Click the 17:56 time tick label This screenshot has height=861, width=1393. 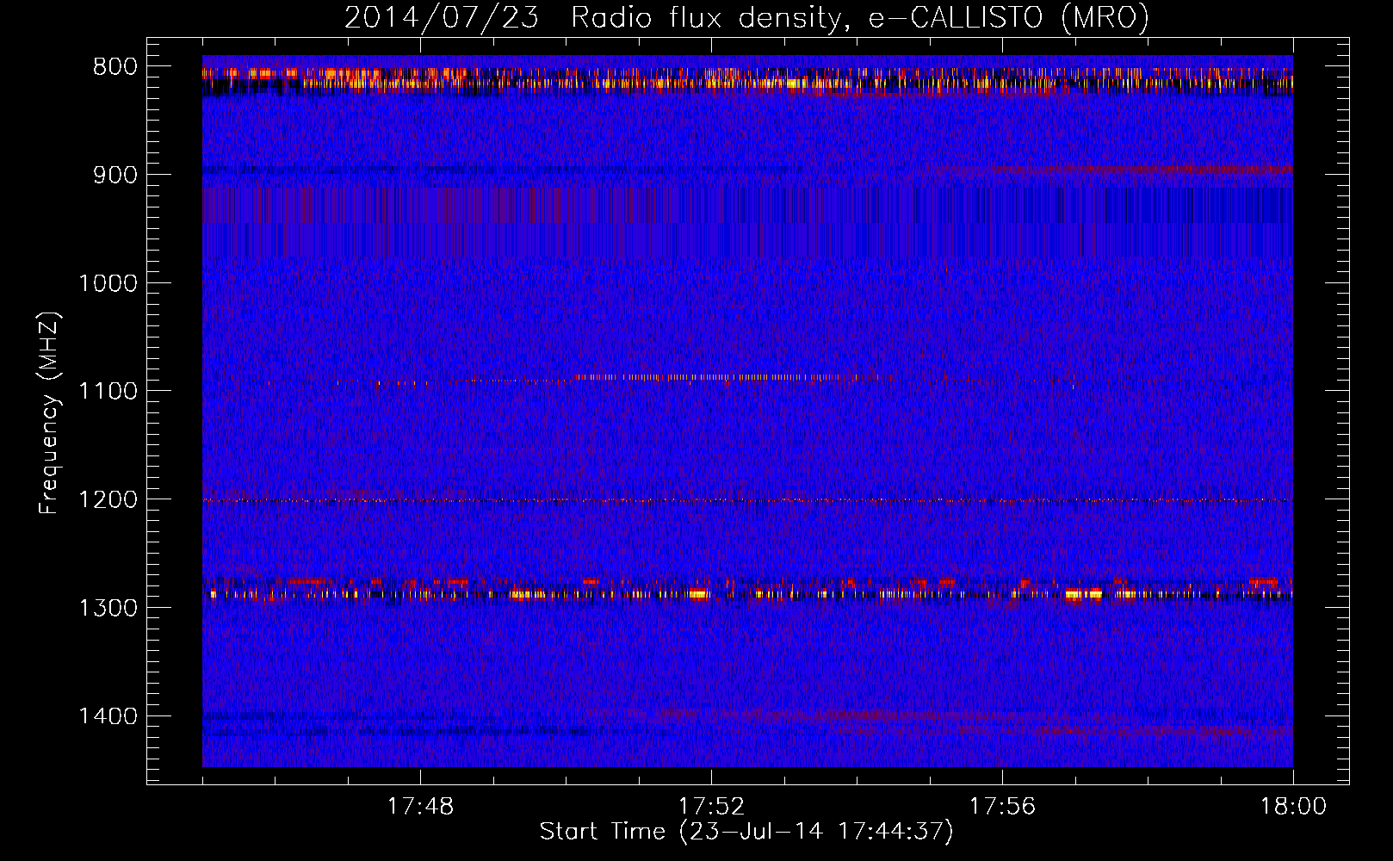(1002, 807)
